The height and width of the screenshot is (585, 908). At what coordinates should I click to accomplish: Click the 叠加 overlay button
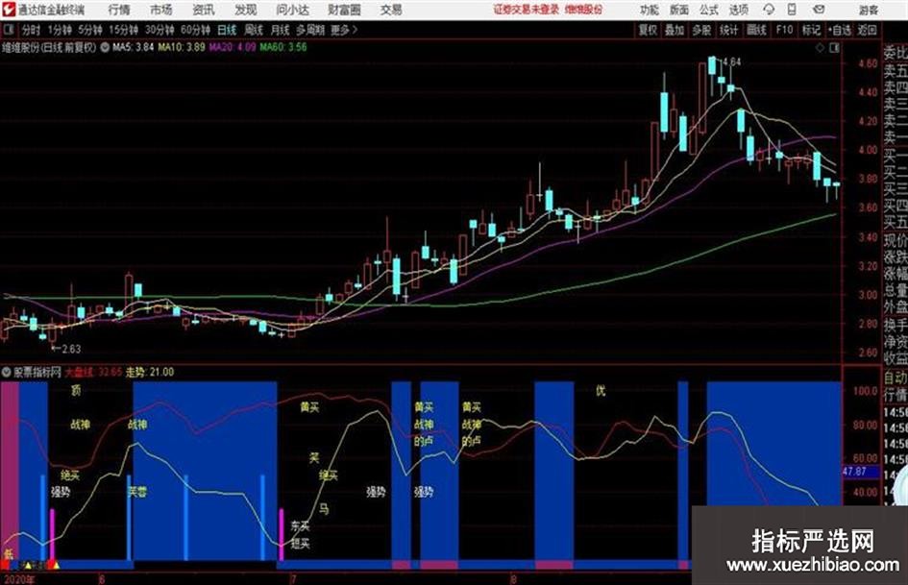(675, 30)
